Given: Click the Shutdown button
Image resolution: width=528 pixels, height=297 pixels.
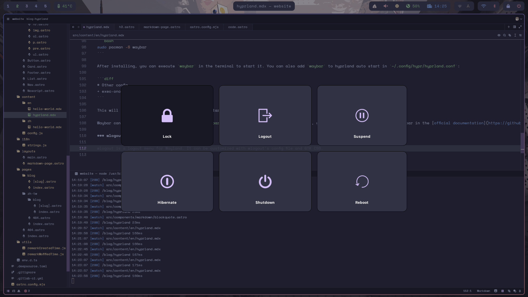Looking at the screenshot, I should coord(265,182).
